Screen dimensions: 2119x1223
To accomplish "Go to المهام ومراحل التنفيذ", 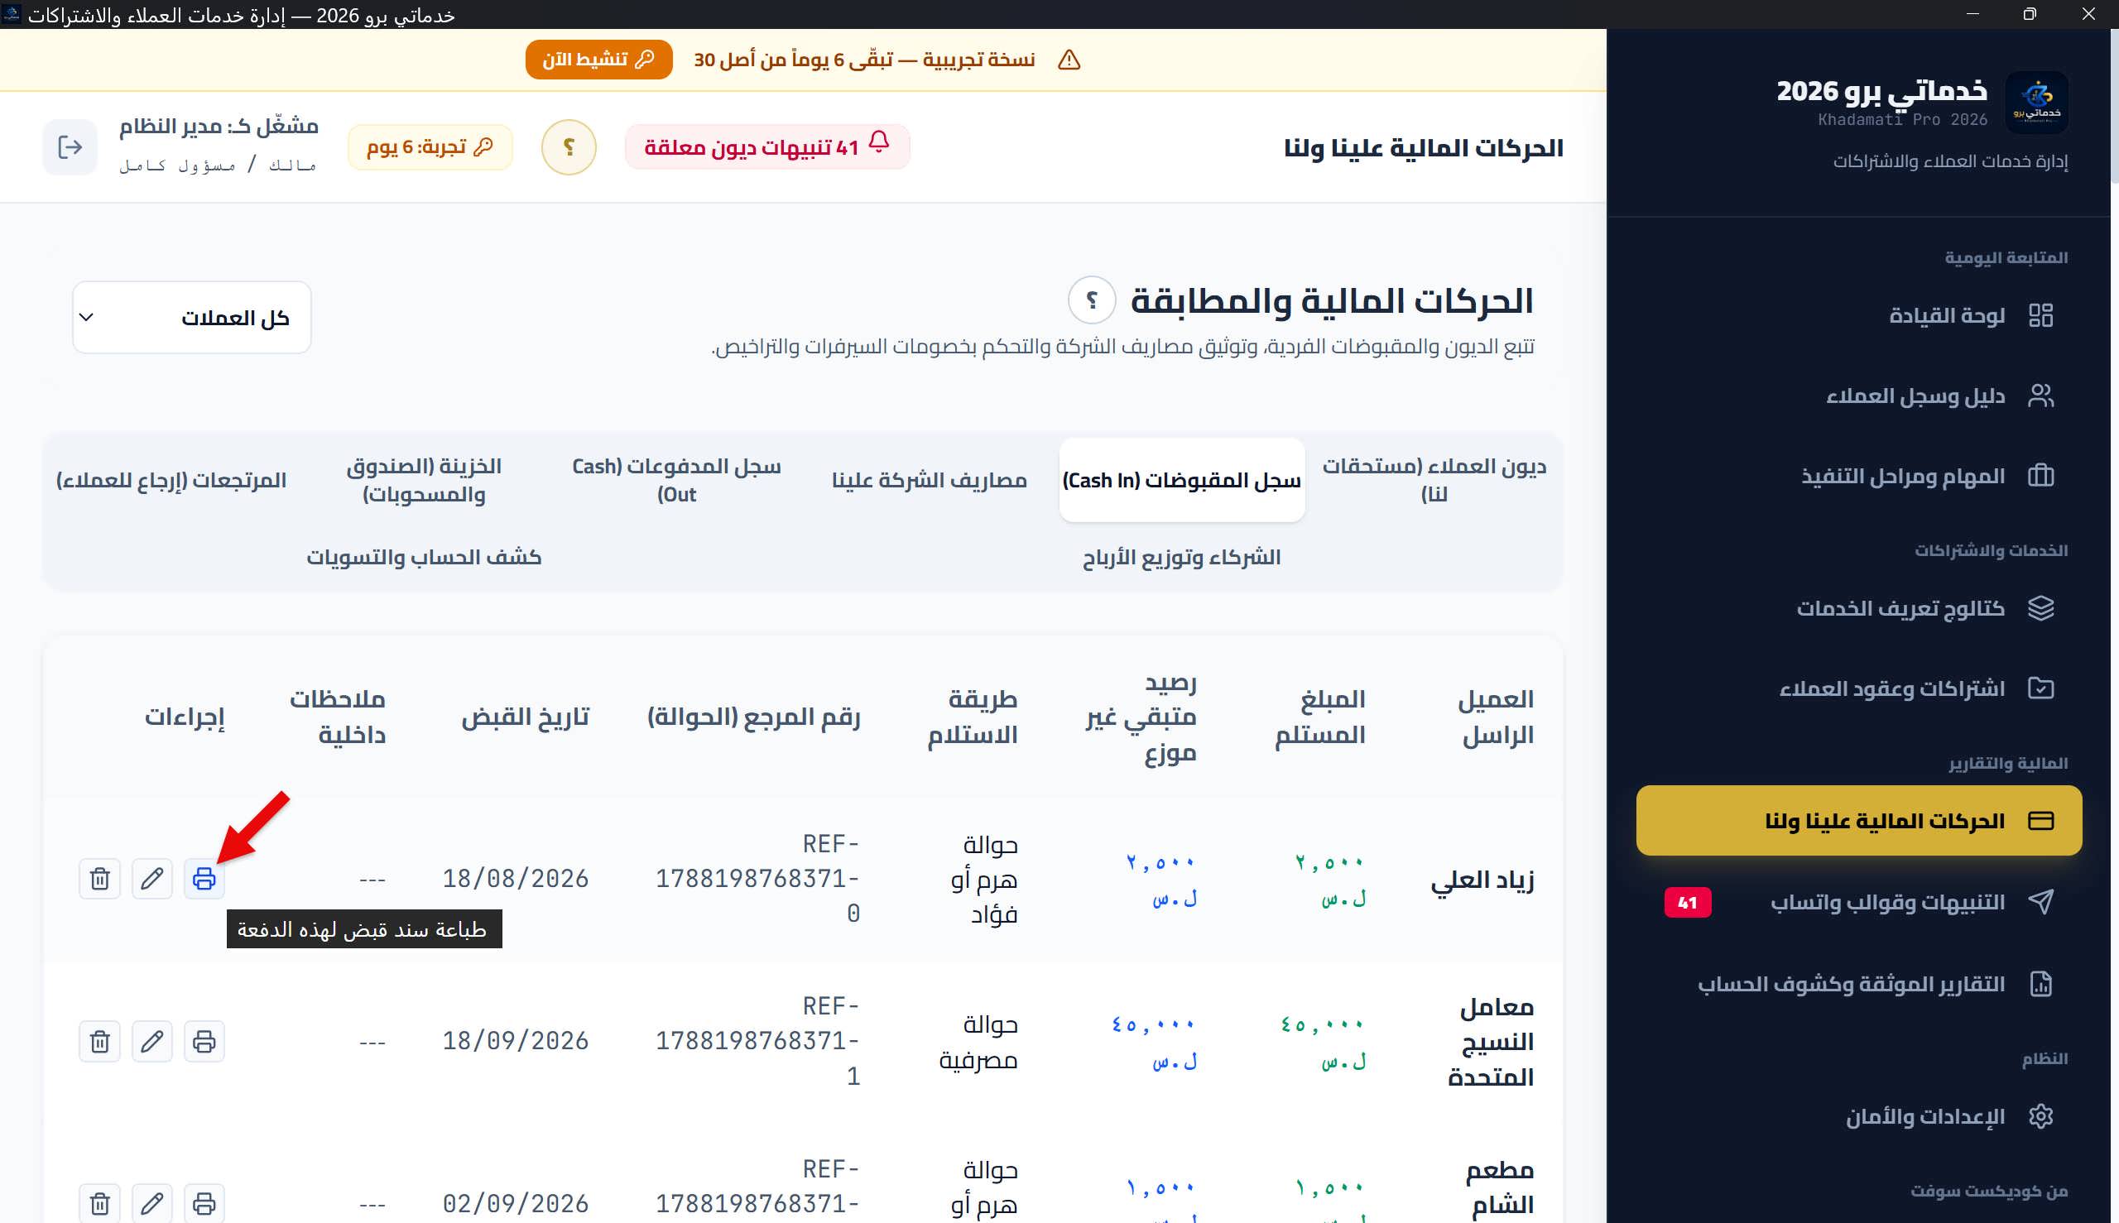I will point(1859,477).
